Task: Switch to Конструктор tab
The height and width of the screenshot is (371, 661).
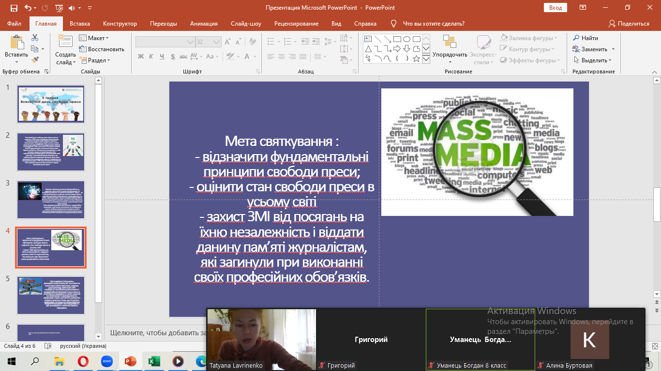Action: pyautogui.click(x=120, y=24)
